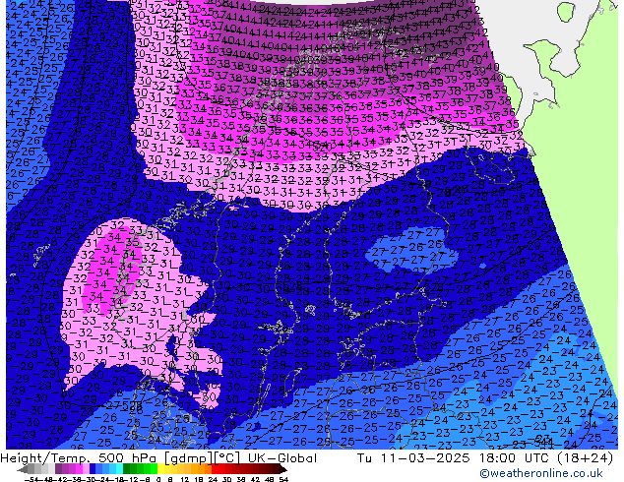Viewport: 624px width, 482px height.
Task: Click the forecast date 'Tu 11-03-2025 18:00 UTC'
Action: coord(453,458)
